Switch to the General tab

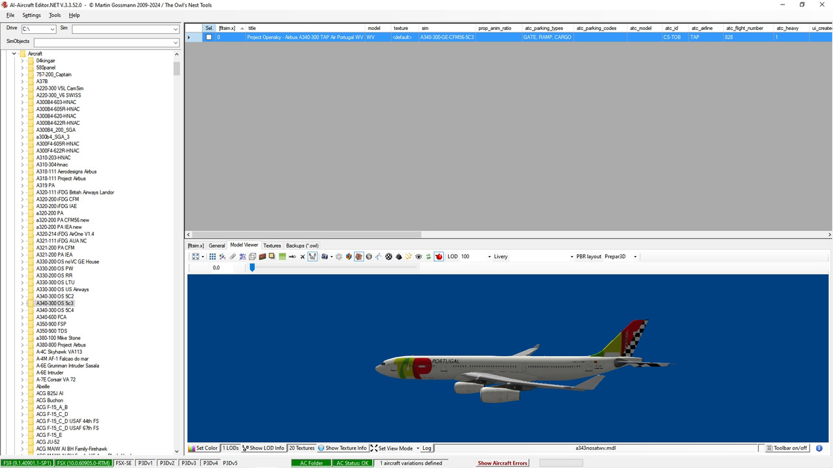(217, 246)
